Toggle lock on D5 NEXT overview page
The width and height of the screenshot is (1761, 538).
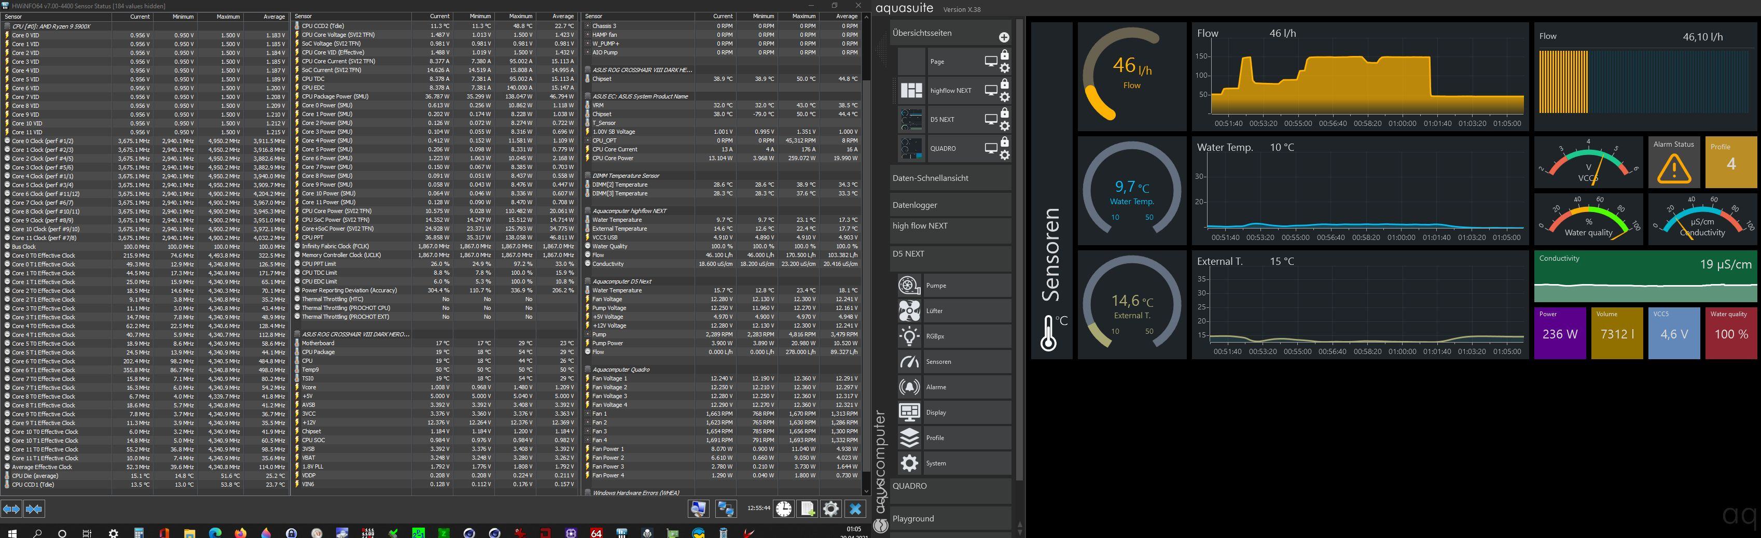tap(1004, 112)
